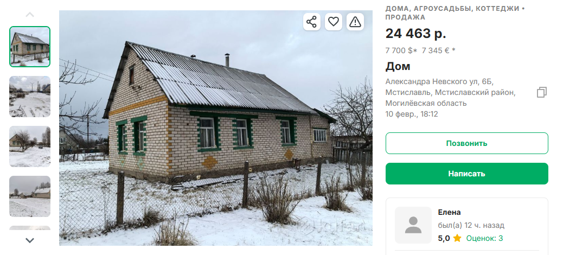Open the Оценок: 3 reviews link
576x255 pixels.
(484, 238)
